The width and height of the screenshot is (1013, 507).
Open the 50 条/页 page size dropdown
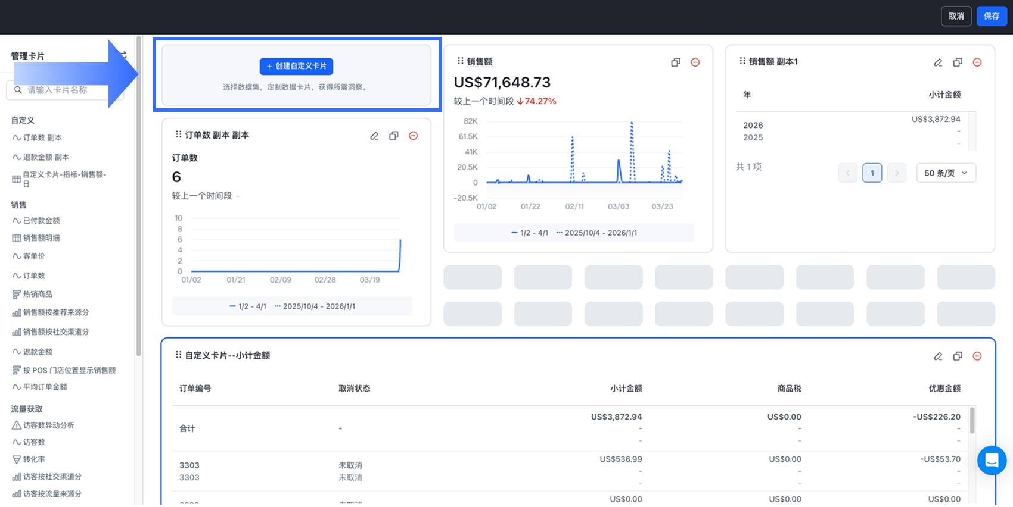946,173
